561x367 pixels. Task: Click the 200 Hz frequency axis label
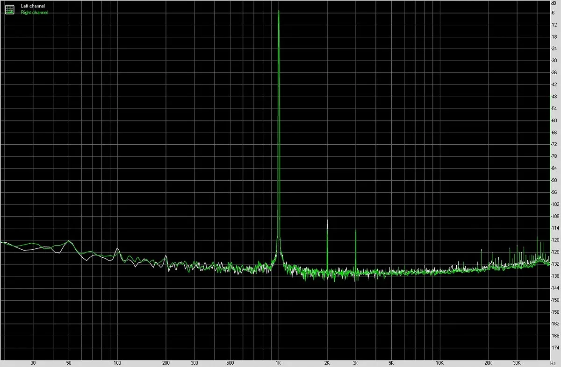click(x=166, y=362)
